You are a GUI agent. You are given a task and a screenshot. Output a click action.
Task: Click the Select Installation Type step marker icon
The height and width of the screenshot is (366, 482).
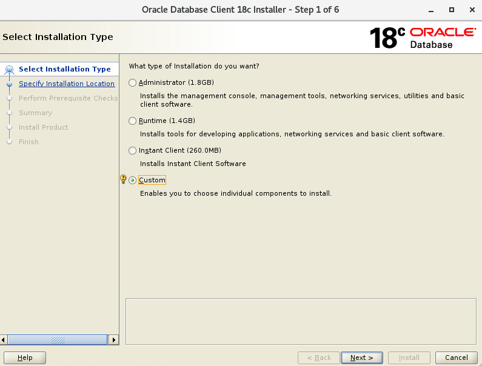coord(10,70)
